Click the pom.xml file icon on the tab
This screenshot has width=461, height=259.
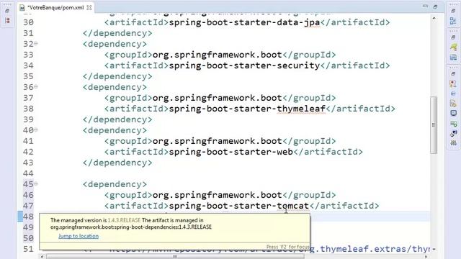[22, 8]
